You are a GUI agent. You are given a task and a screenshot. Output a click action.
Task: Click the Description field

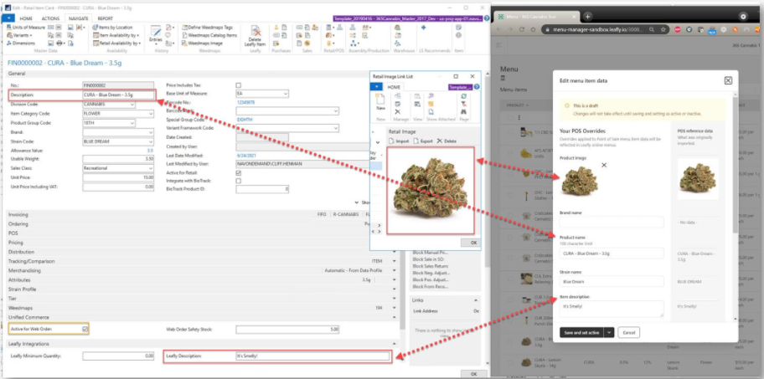(118, 95)
